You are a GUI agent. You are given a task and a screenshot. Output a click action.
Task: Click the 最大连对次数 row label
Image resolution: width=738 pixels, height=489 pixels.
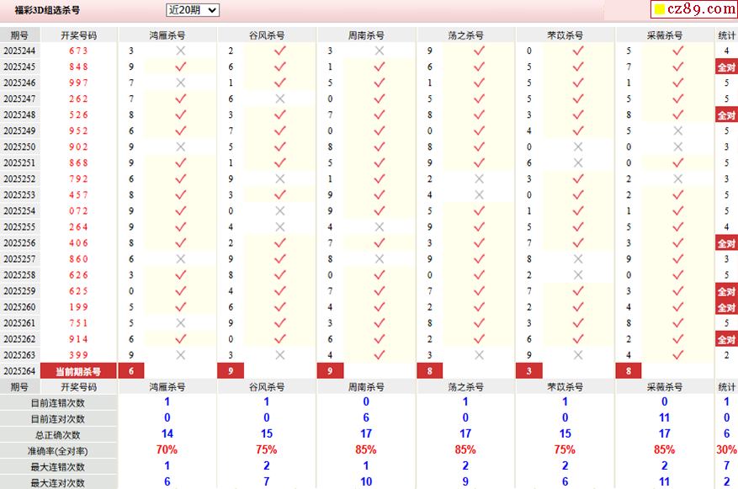57,483
